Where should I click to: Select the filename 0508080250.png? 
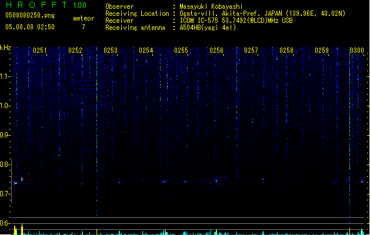point(30,15)
